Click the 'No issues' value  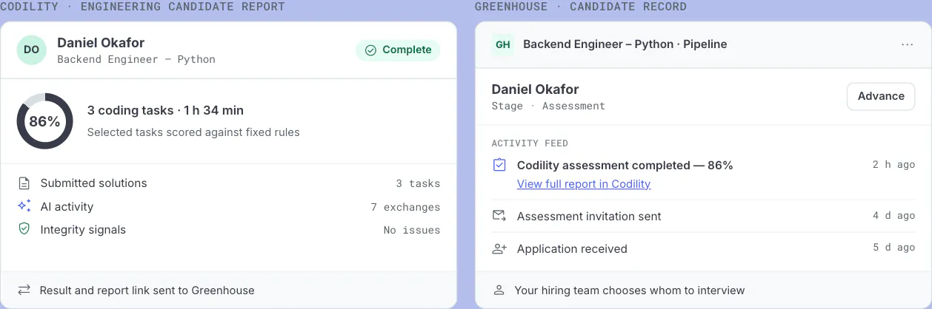click(412, 230)
